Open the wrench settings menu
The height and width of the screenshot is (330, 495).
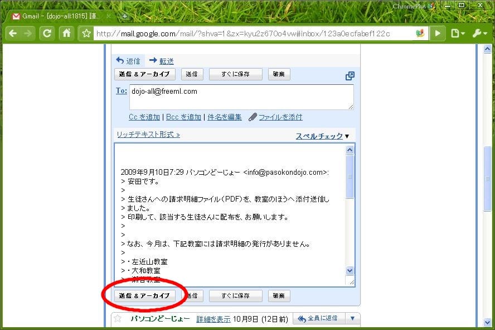(479, 34)
